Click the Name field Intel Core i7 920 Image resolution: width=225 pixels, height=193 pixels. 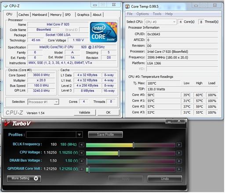[x=58, y=25]
